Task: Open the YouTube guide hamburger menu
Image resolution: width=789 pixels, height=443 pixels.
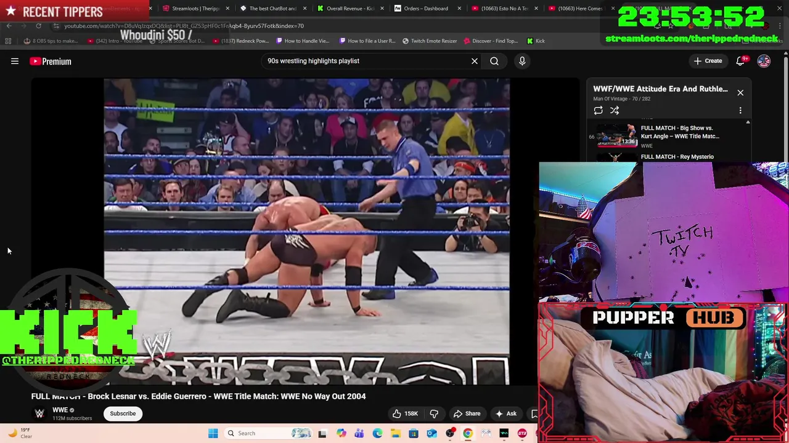Action: pyautogui.click(x=15, y=61)
